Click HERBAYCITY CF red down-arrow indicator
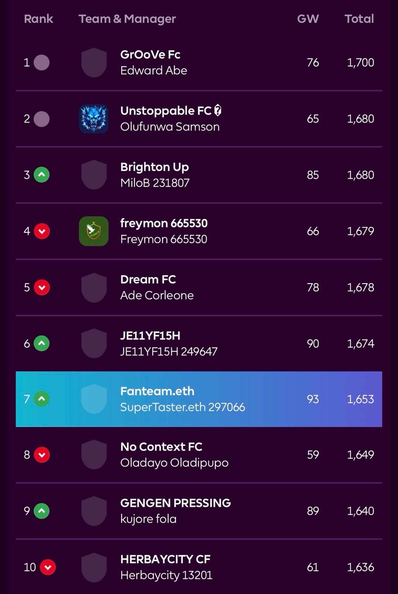The image size is (398, 594). [48, 567]
